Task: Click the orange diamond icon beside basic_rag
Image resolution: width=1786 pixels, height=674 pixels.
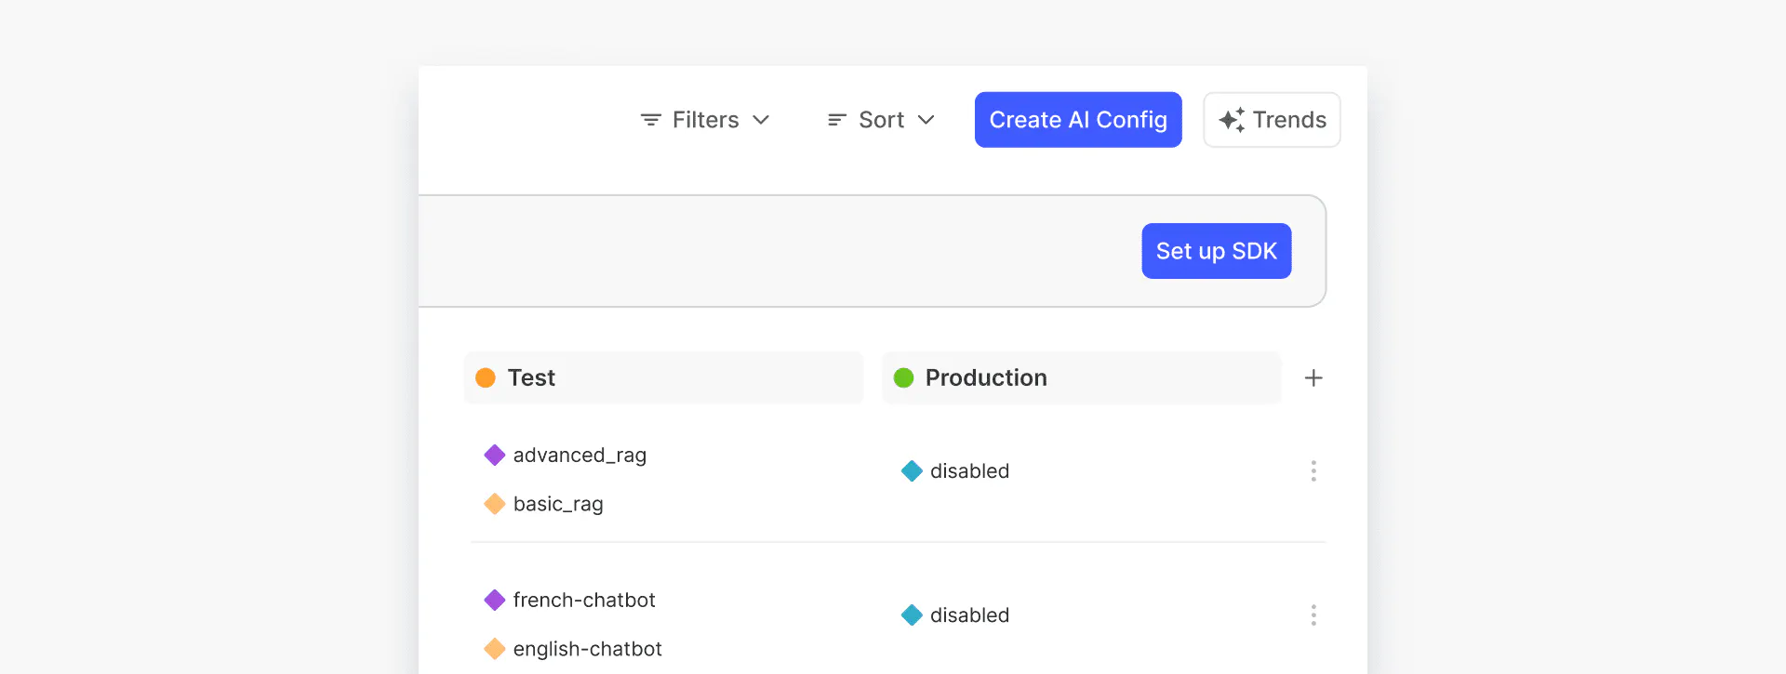Action: (495, 504)
